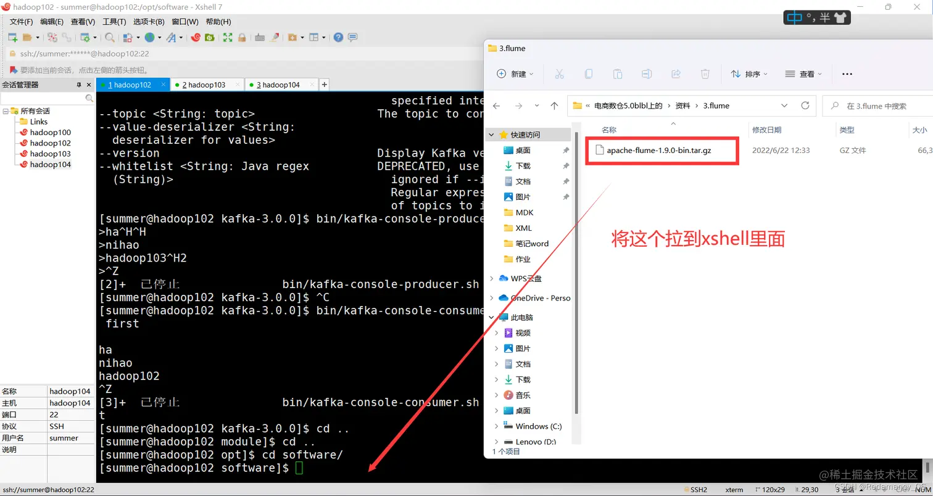Click the session Properties gear icon
The width and height of the screenshot is (933, 496).
point(85,37)
